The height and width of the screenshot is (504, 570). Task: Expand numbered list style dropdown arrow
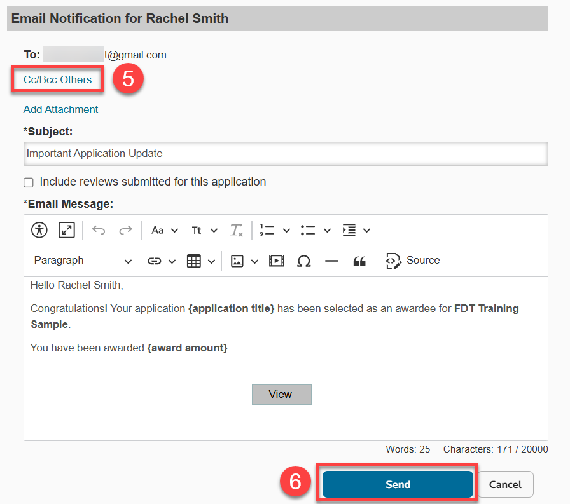[x=286, y=231]
